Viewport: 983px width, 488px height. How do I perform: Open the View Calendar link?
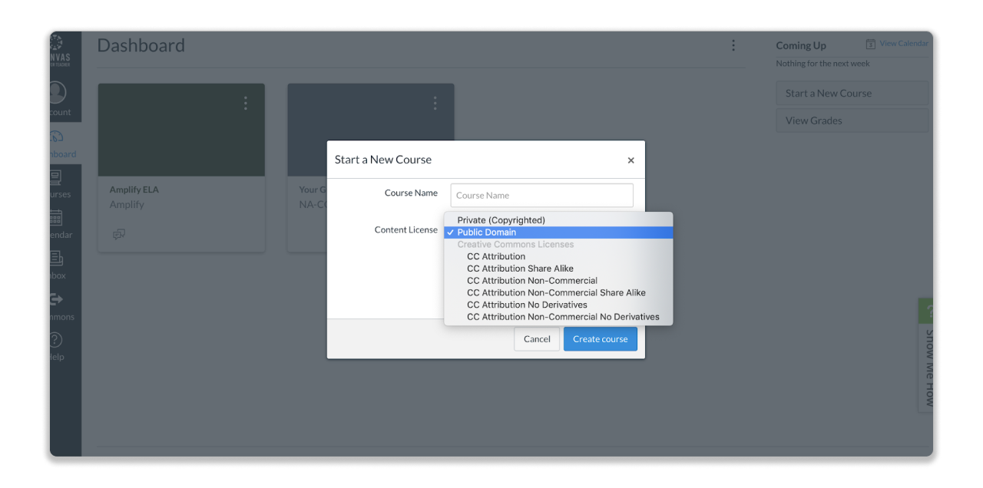click(897, 44)
